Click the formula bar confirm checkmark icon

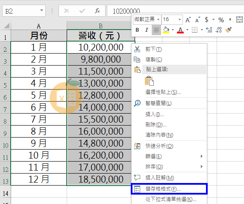point(82,11)
